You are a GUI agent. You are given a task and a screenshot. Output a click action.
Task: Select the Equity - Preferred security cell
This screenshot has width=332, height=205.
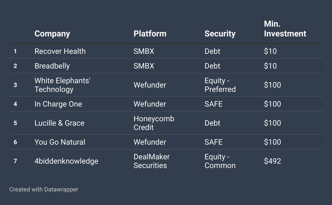[x=220, y=85]
